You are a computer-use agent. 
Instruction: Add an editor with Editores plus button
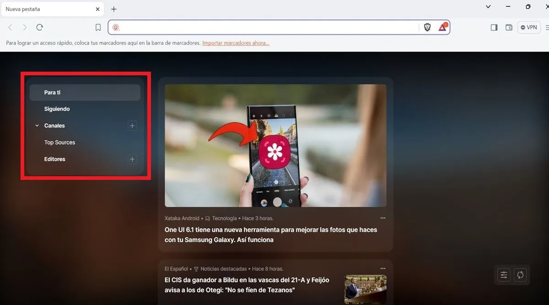click(132, 159)
